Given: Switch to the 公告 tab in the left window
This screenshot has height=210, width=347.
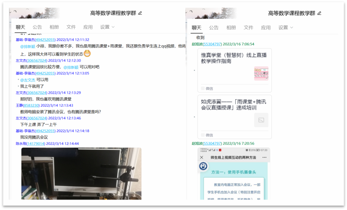Looking at the screenshot, I should tap(37, 27).
